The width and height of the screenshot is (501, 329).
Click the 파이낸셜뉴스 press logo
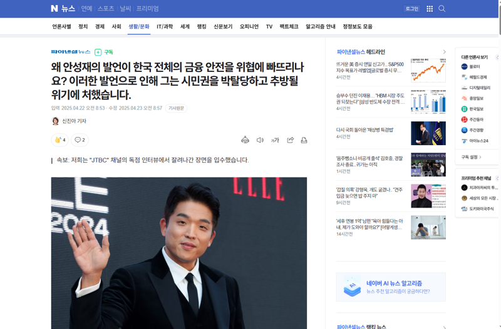pos(71,52)
